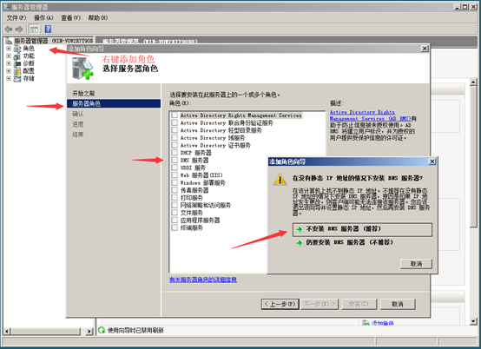Image resolution: width=481 pixels, height=349 pixels.
Task: Click the right pane scroll-down arrow
Action: pos(473,321)
